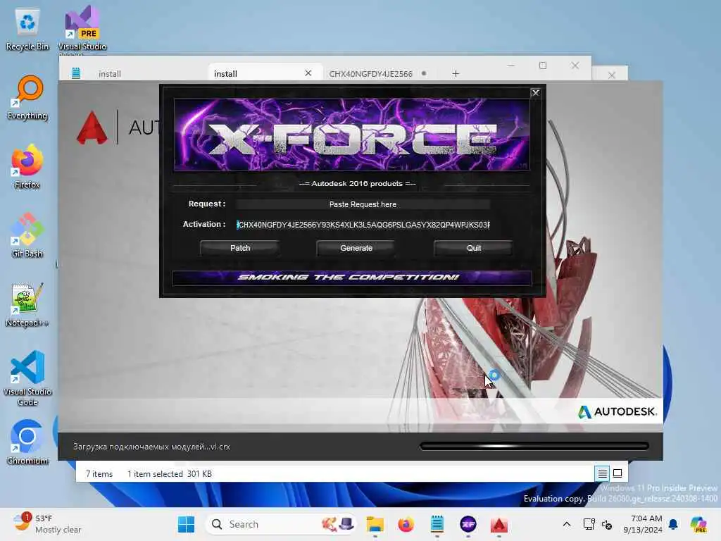Switch to Notepad via taskbar icon
This screenshot has height=541, width=721.
(x=437, y=524)
